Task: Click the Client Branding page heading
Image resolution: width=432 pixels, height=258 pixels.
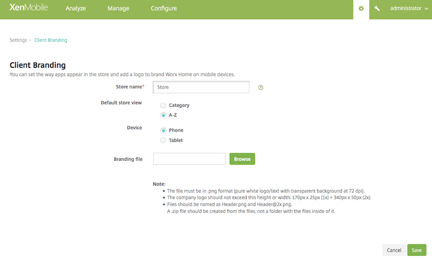Action: click(x=38, y=65)
